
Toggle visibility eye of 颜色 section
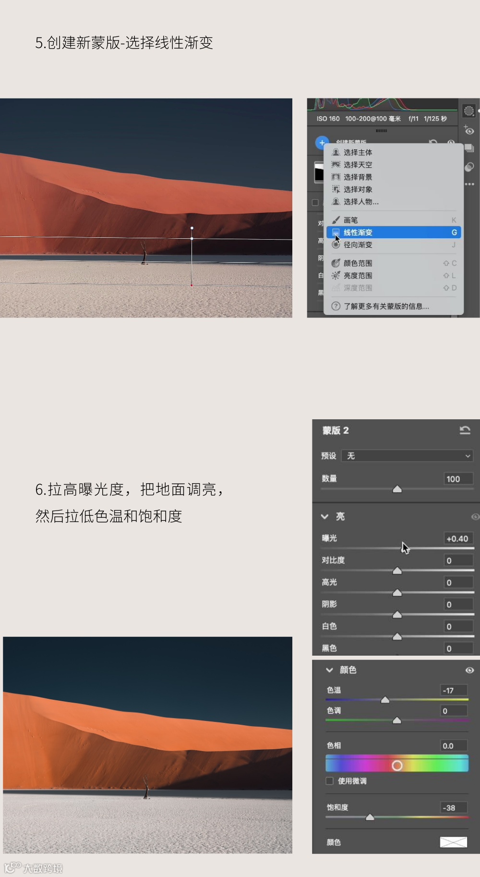coord(470,670)
